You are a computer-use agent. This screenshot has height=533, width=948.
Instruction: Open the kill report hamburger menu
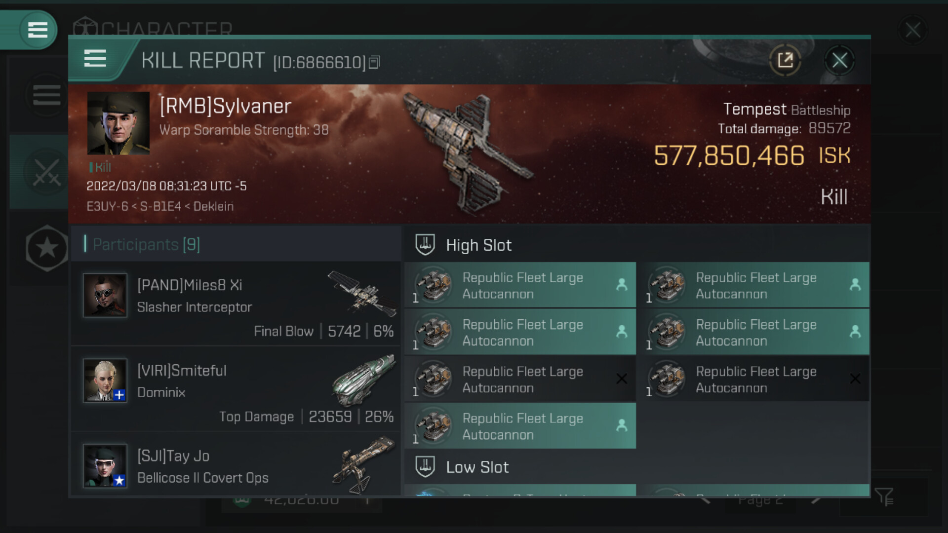(x=95, y=59)
